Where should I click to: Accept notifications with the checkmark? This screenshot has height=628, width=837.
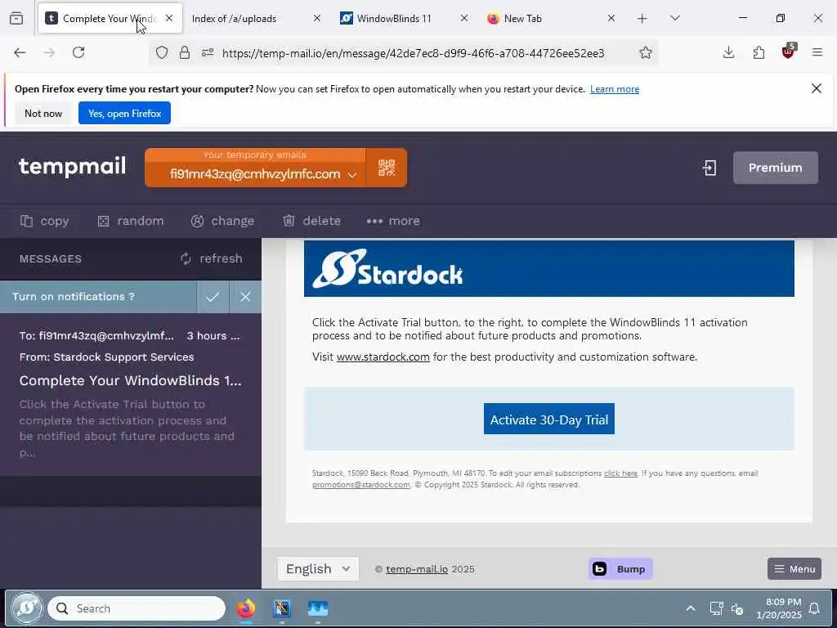(213, 297)
